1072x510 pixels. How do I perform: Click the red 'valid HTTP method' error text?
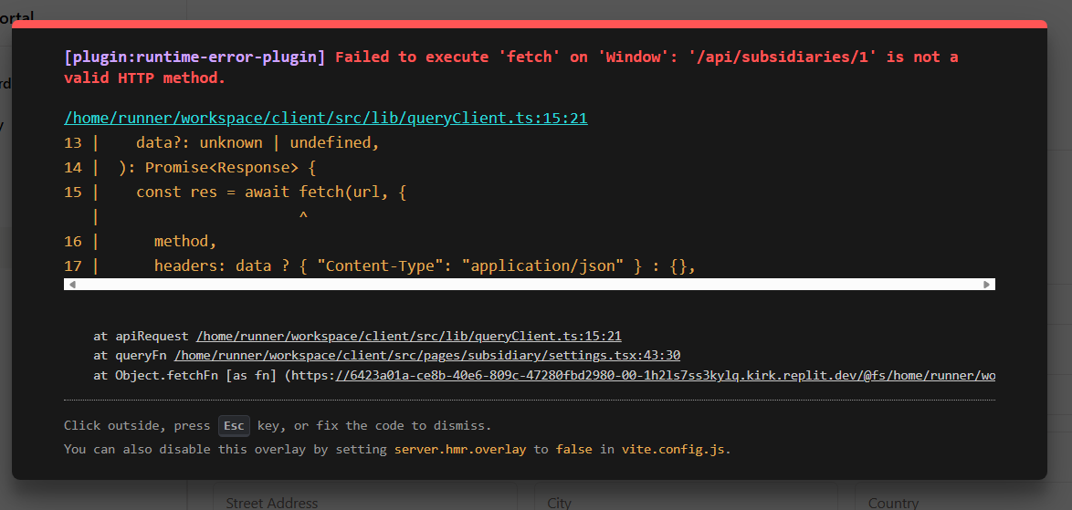click(144, 78)
